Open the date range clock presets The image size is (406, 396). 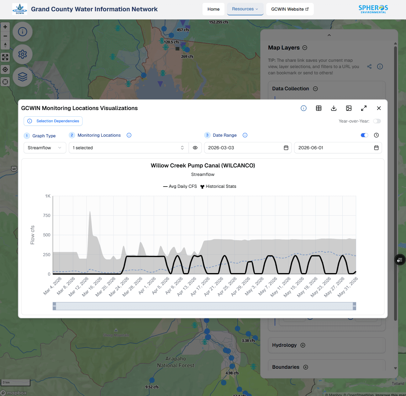376,135
